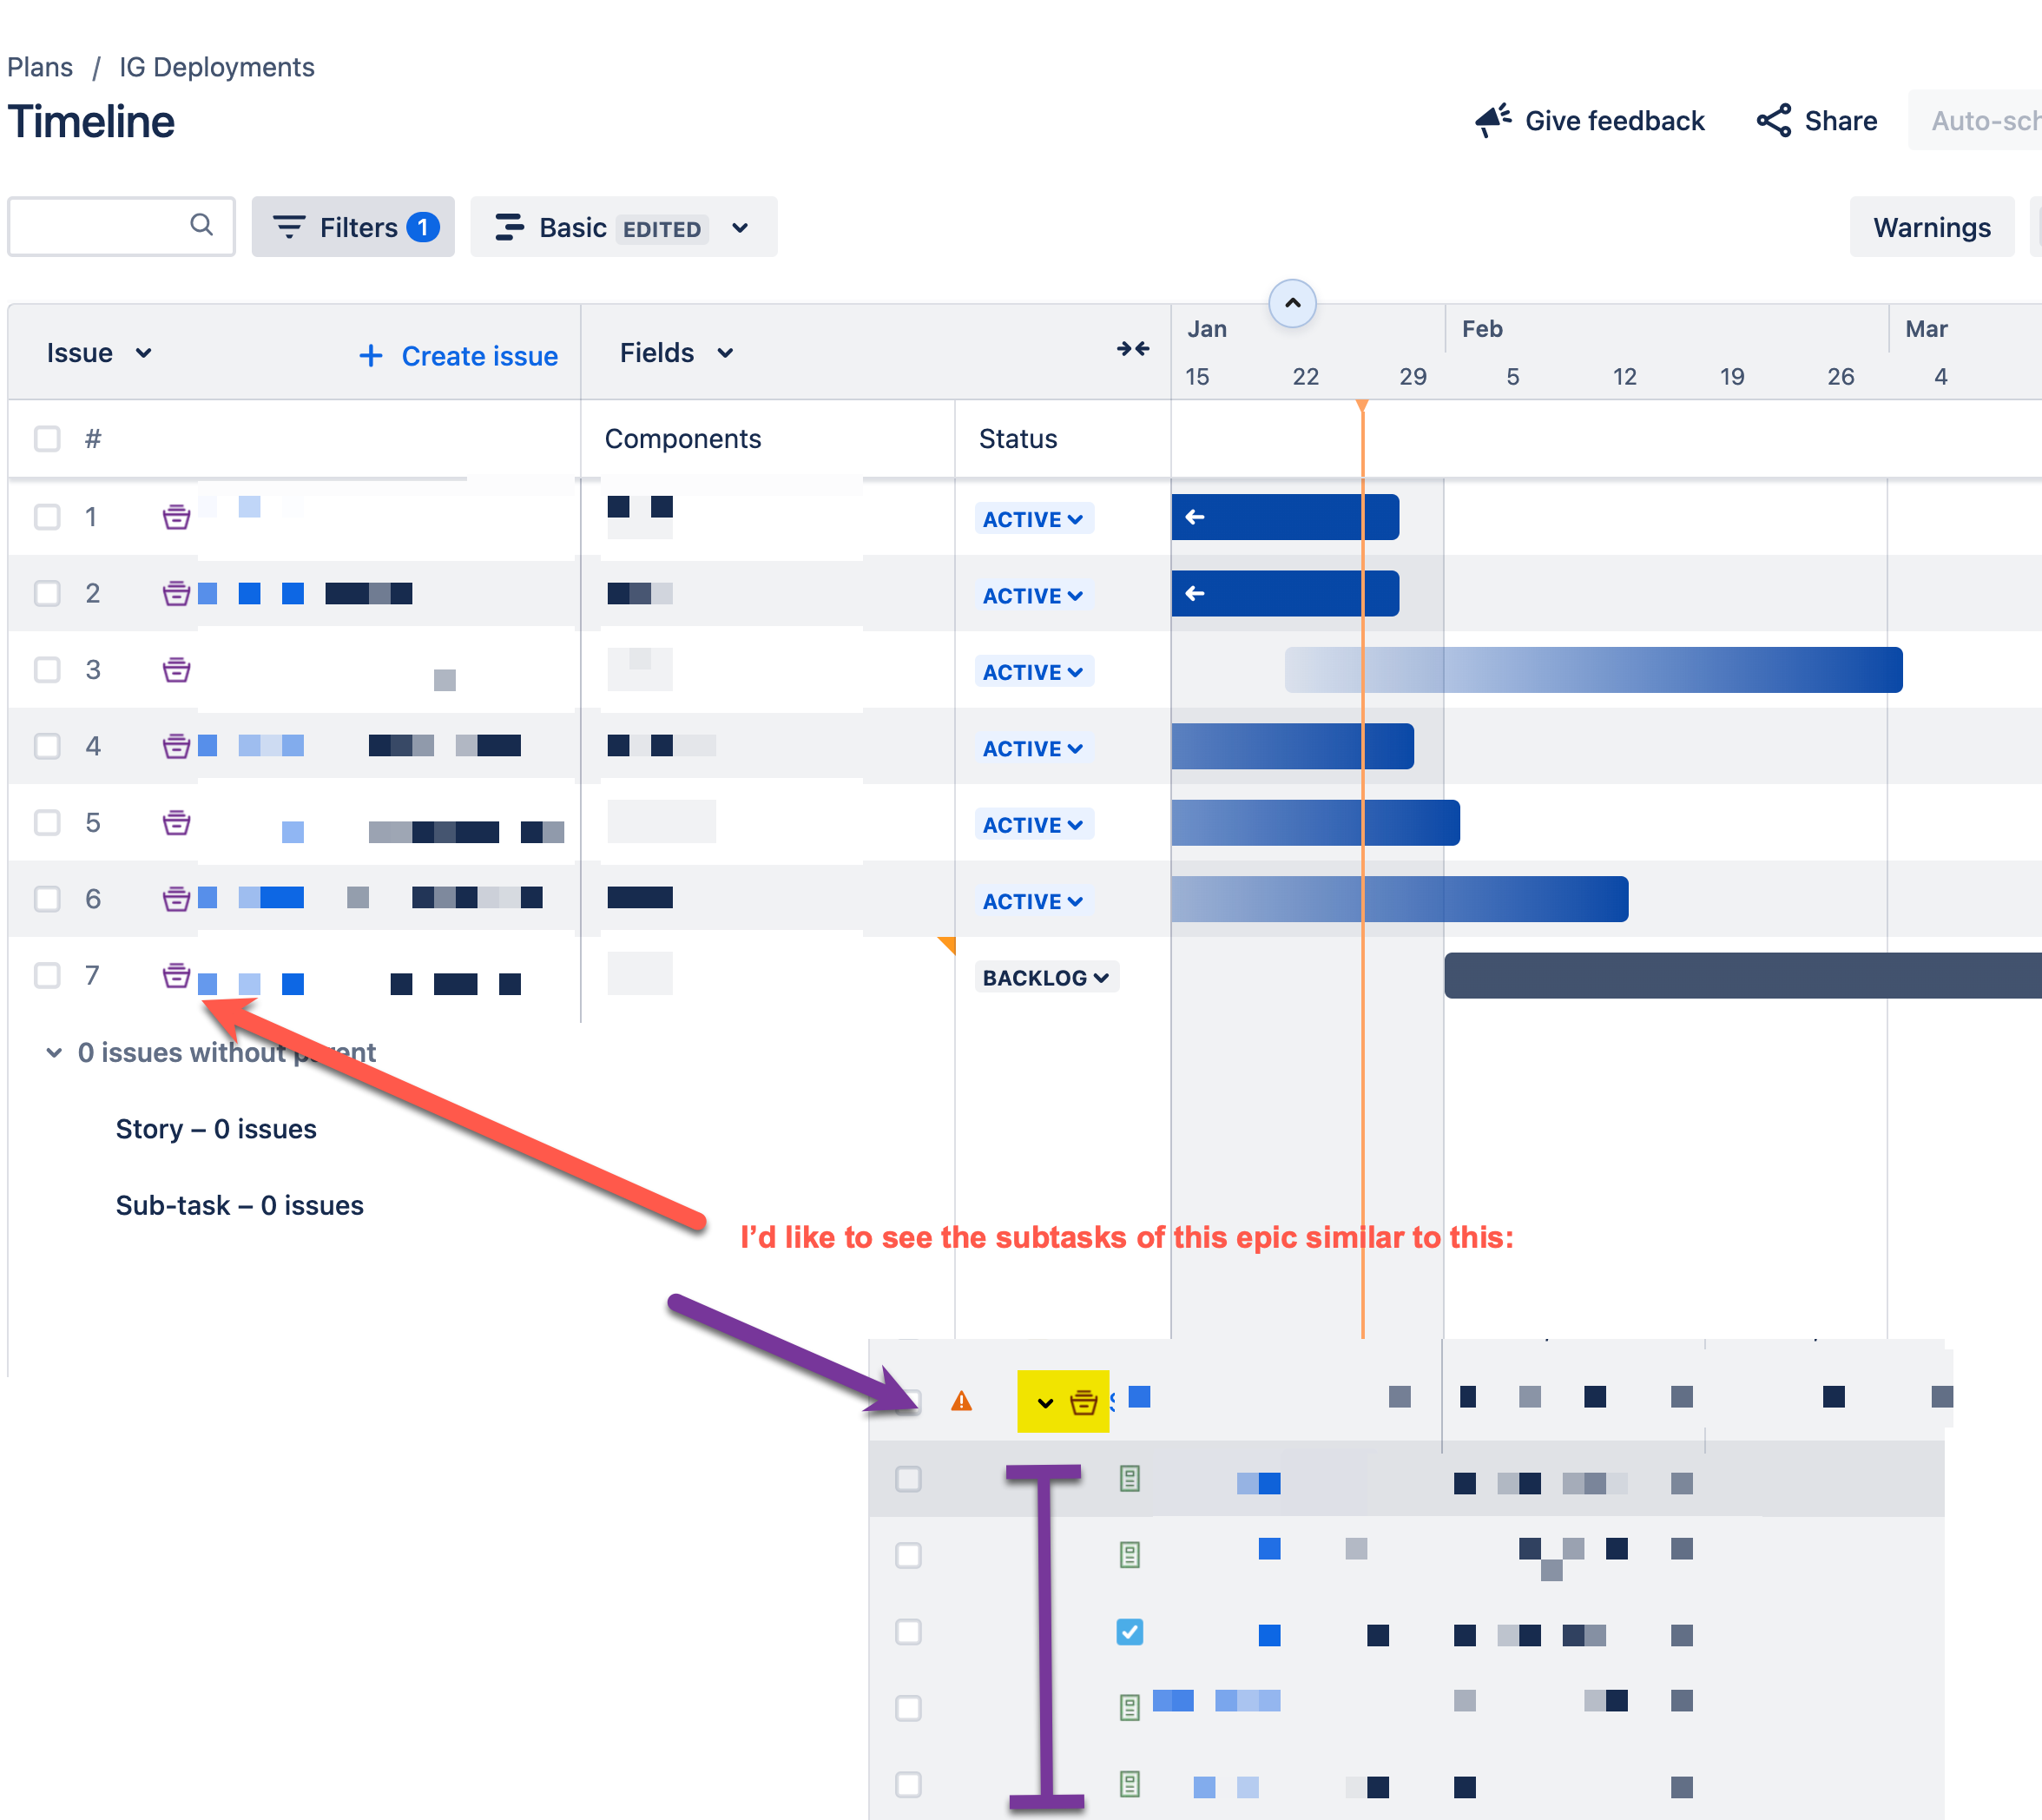Click the plus icon beside Create issue
This screenshot has width=2042, height=1820.
coord(370,356)
